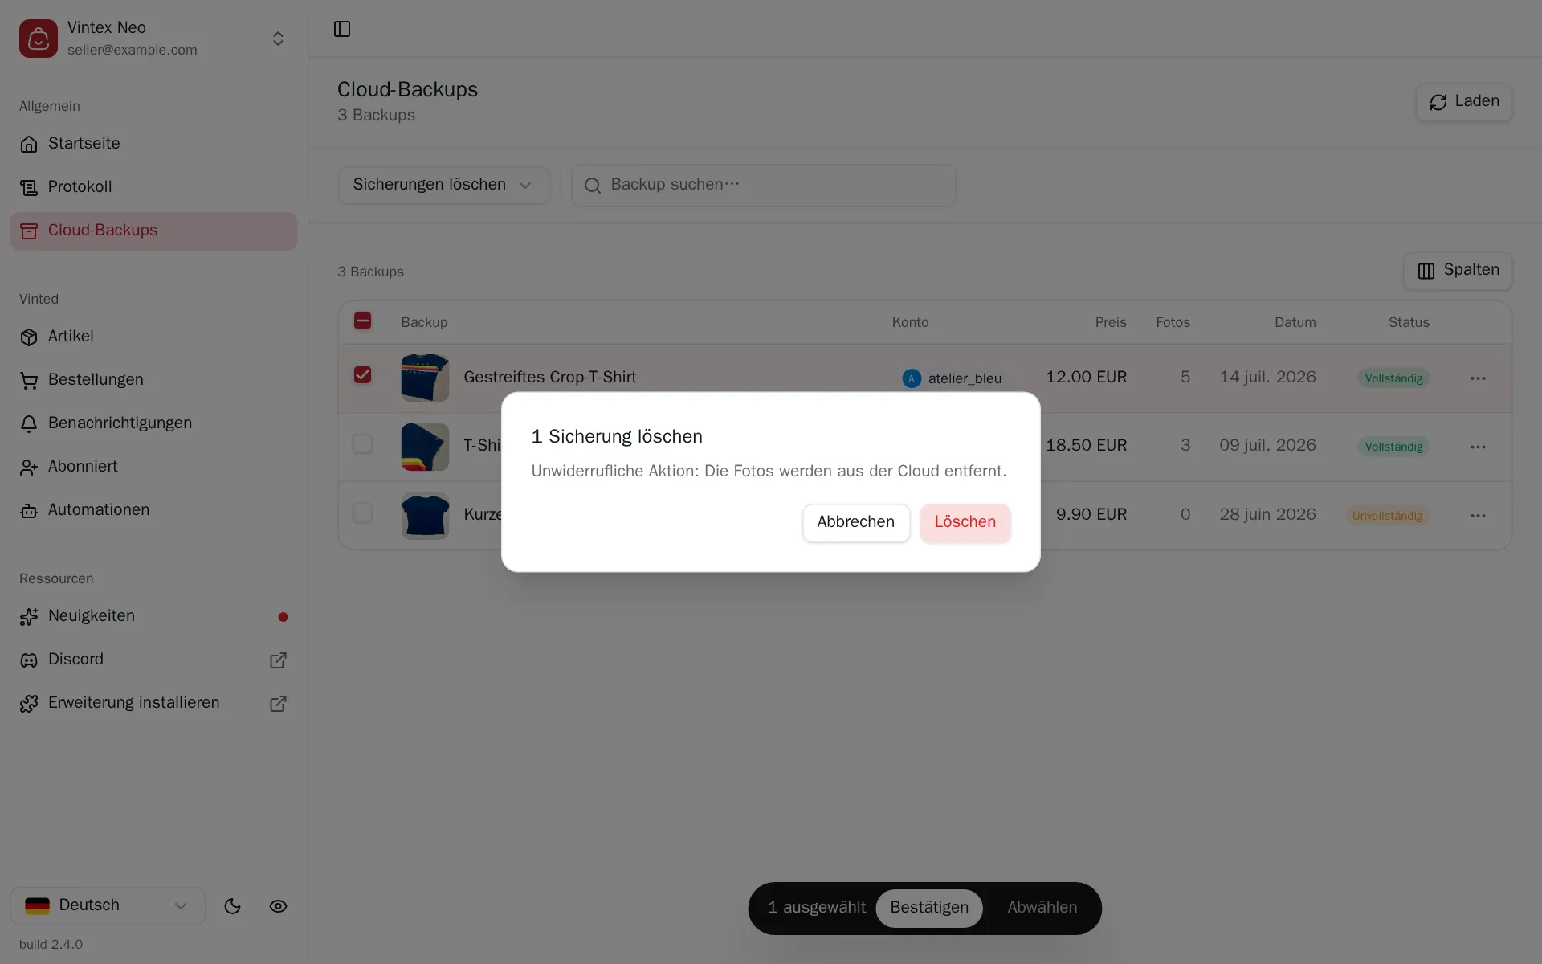
Task: Click the Status column header
Action: [1409, 322]
